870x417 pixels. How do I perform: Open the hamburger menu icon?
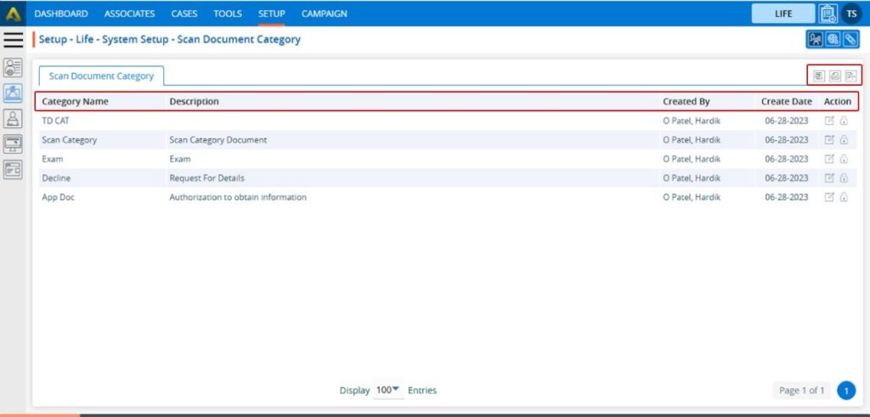pyautogui.click(x=13, y=40)
